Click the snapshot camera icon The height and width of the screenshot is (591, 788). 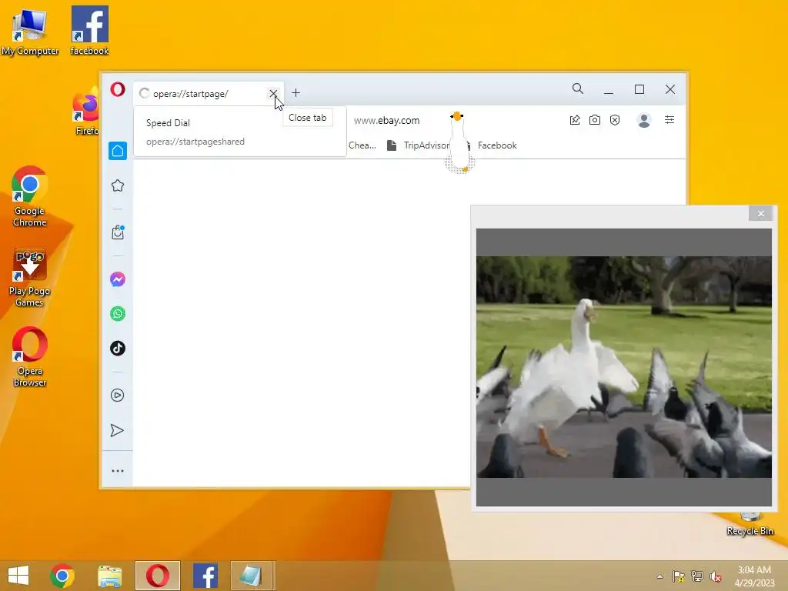pos(595,120)
